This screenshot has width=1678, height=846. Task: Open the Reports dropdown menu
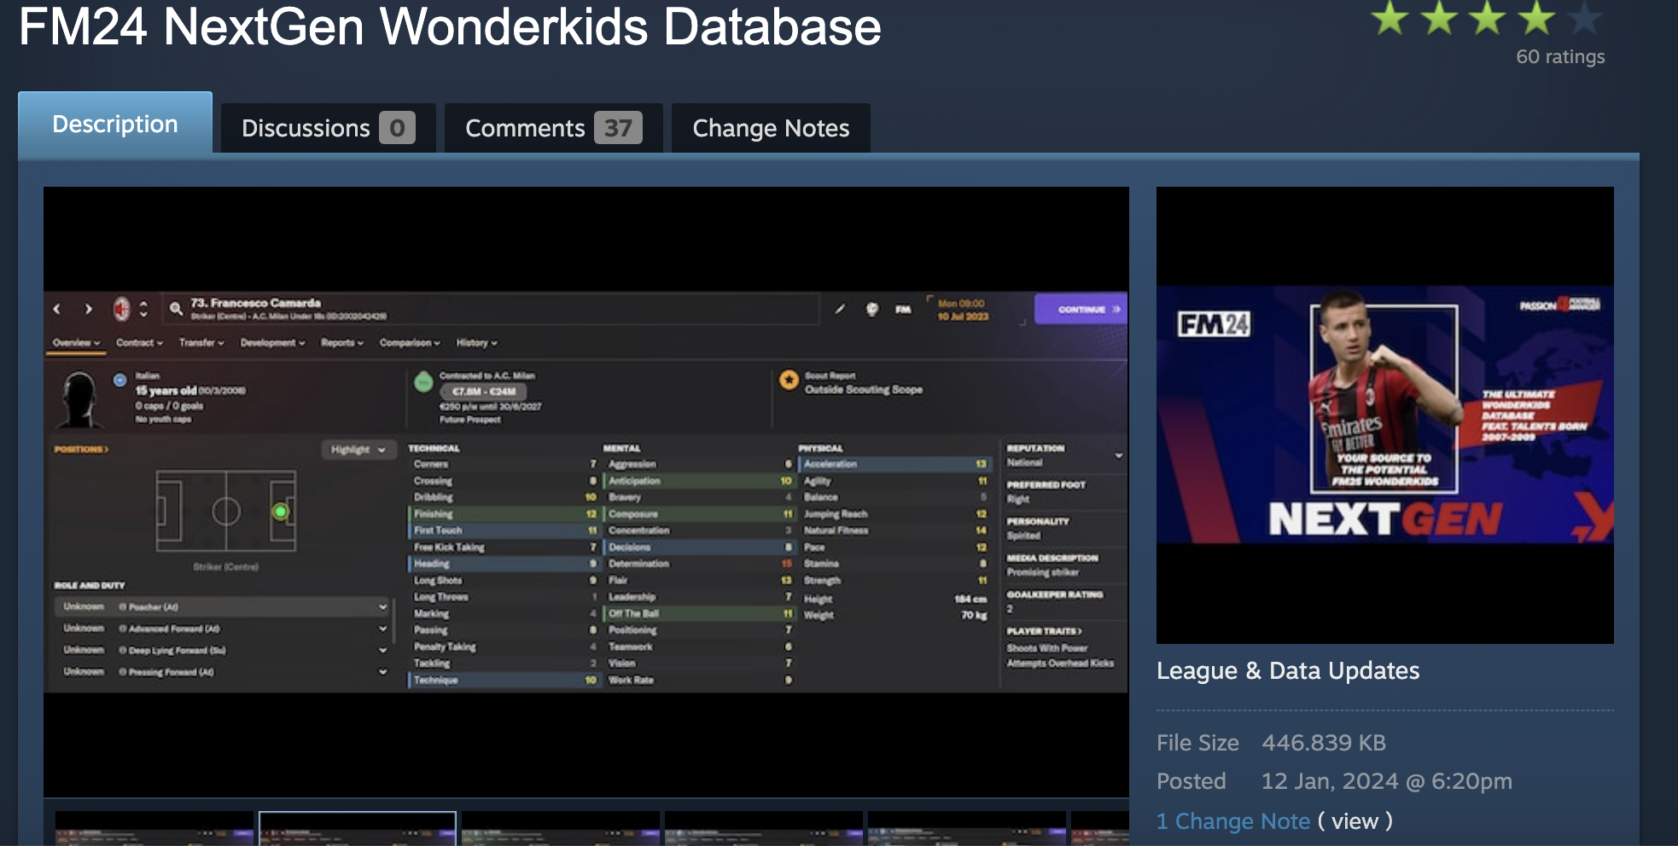[342, 343]
